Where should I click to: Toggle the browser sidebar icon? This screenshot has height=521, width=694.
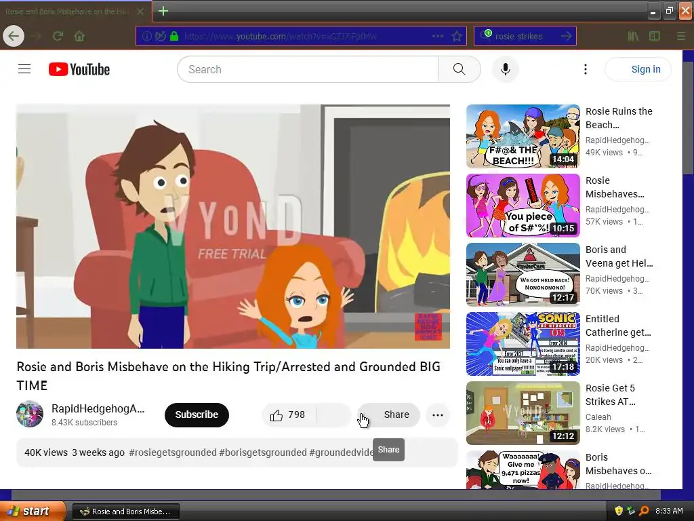coord(655,36)
